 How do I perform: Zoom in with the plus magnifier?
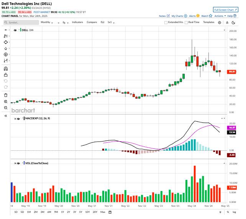[x=6, y=102]
